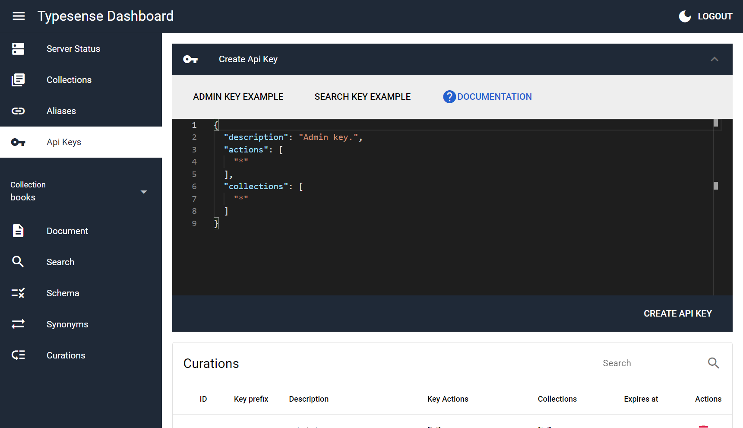Screen dimensions: 743x428
Task: Click the Collections icon in the sidebar
Action: click(x=18, y=80)
